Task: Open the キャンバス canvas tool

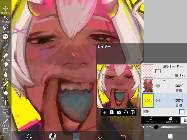Action: [5, 132]
